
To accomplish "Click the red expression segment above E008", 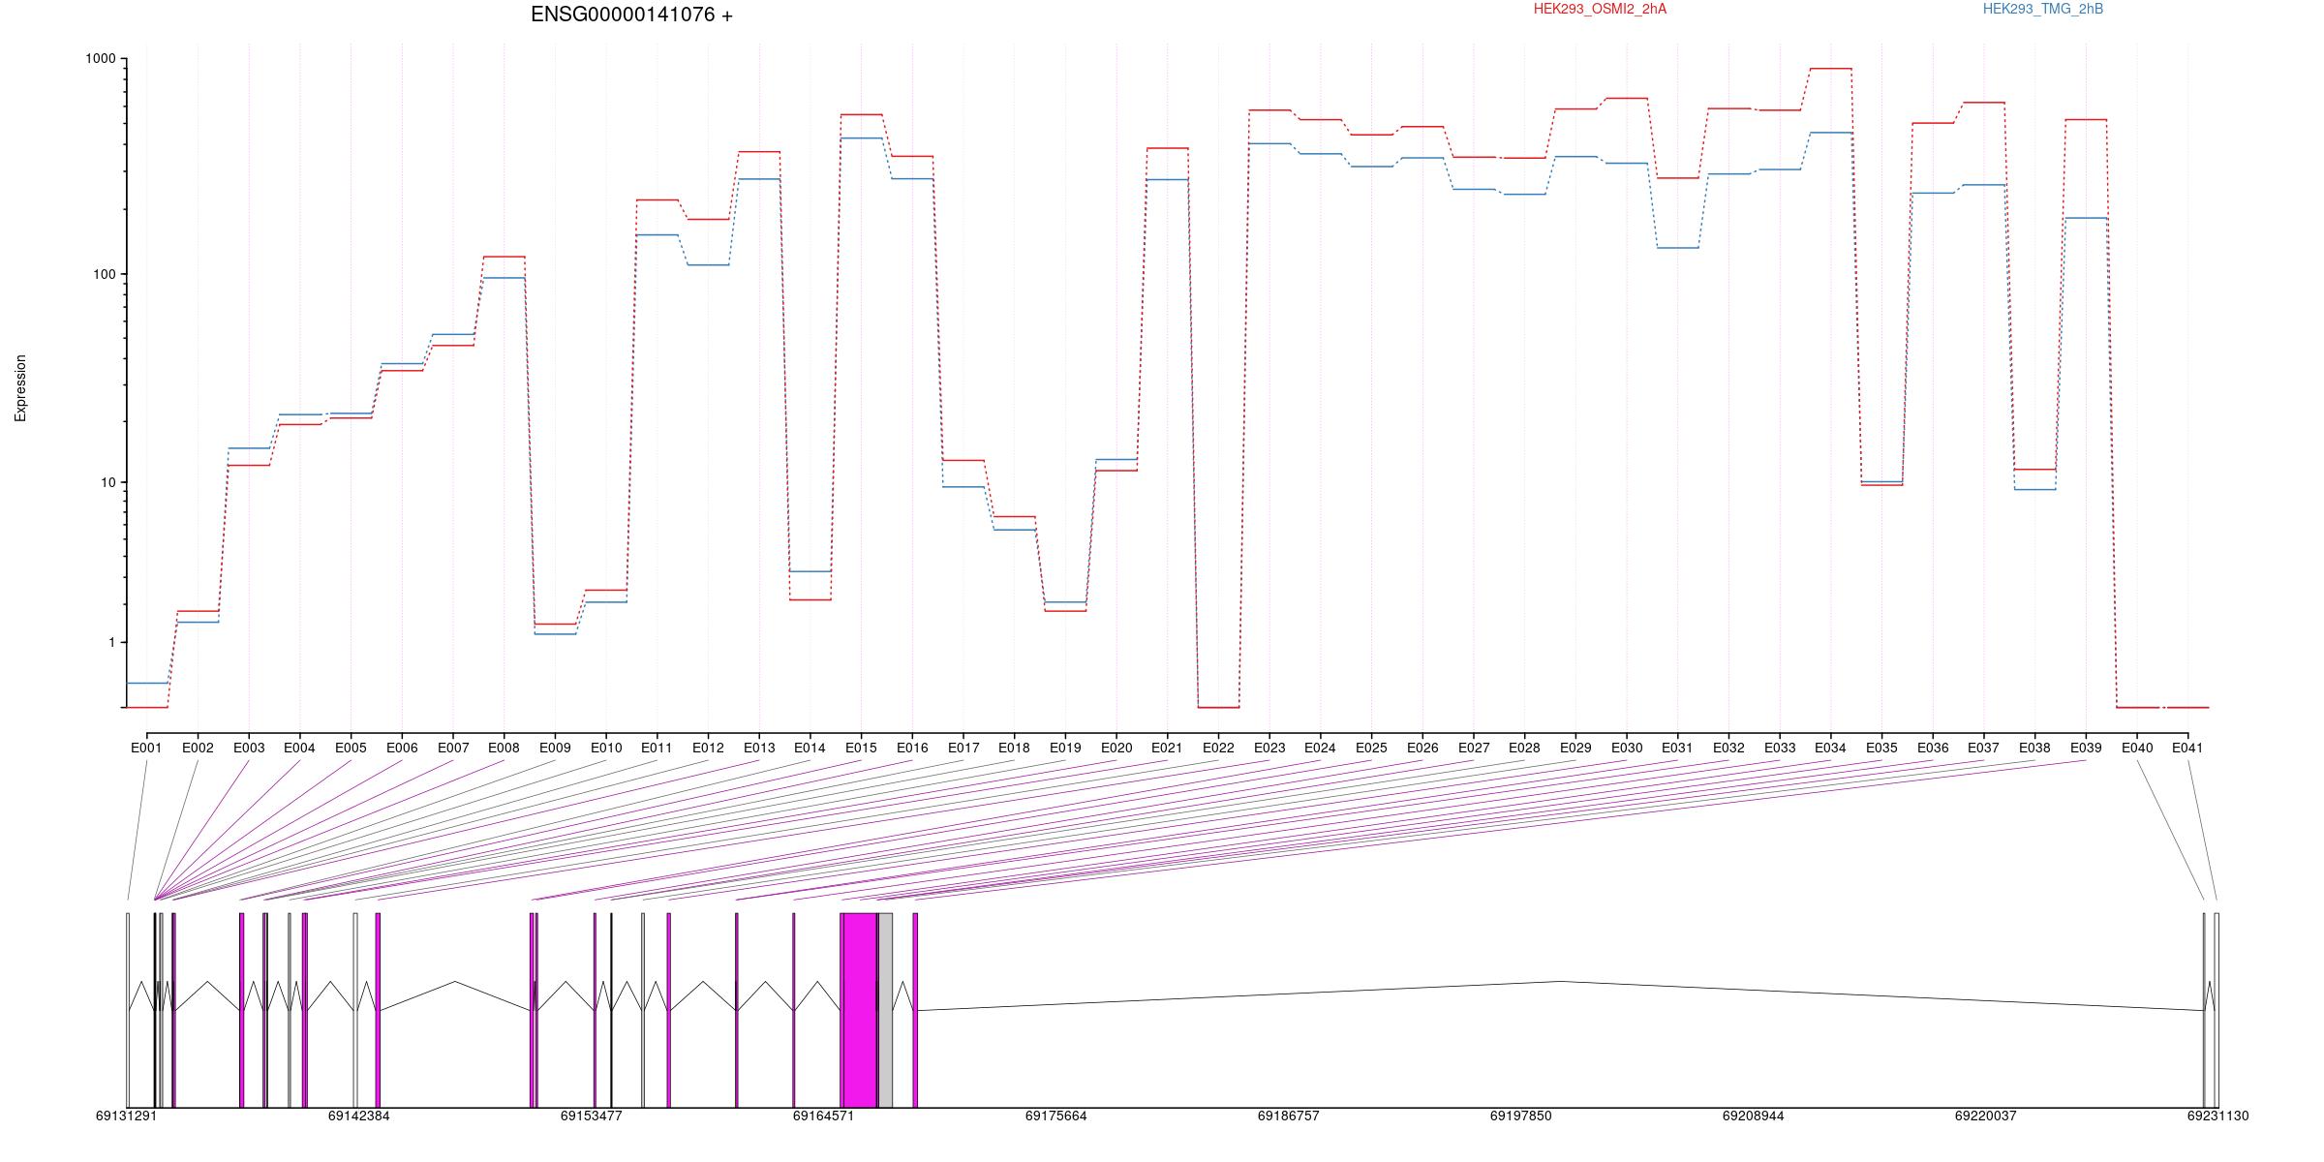I will click(504, 257).
